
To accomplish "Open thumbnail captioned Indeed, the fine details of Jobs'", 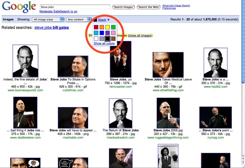I will coord(25,61).
